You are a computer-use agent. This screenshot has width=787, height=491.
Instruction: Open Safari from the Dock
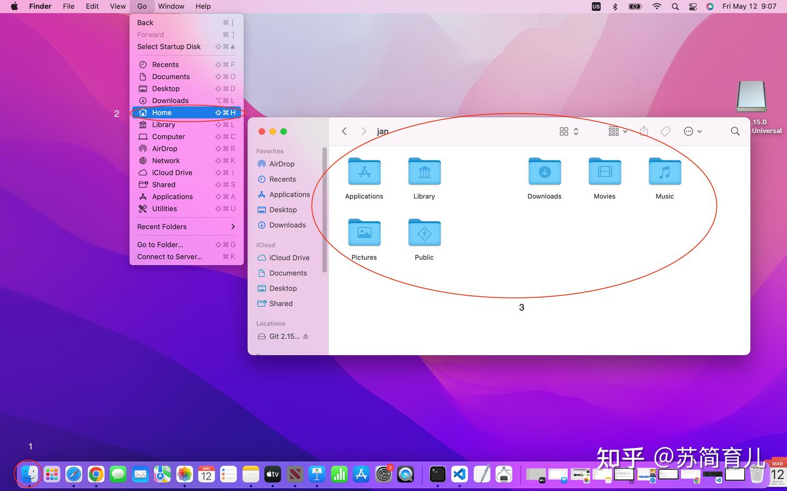[x=74, y=474]
